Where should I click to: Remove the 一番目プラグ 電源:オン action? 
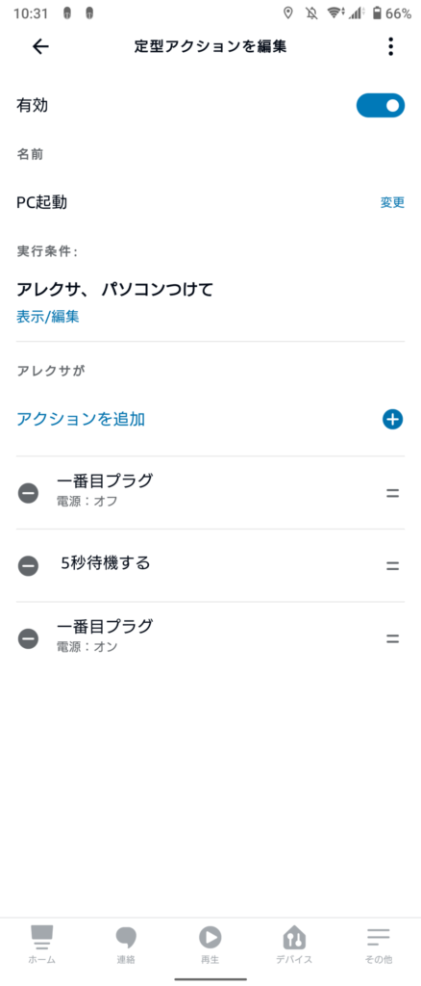click(x=28, y=639)
